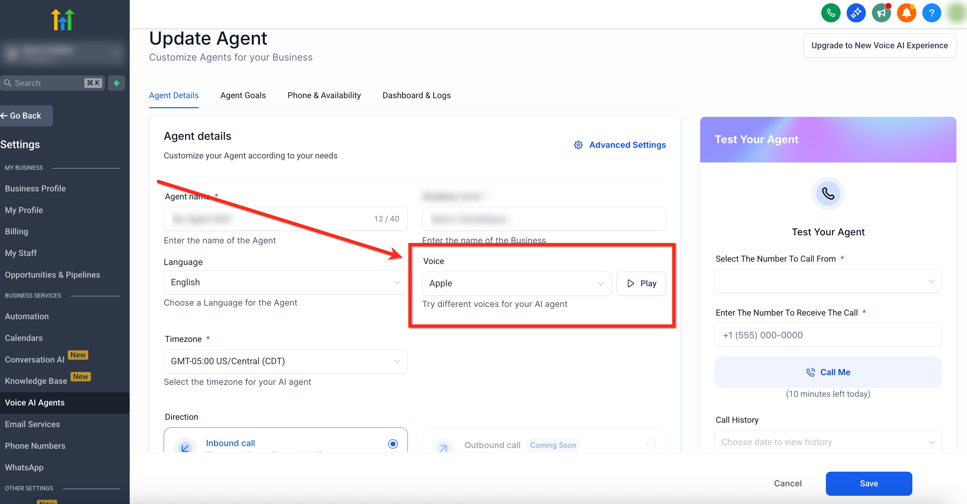The image size is (967, 504).
Task: Select the Outbound call radio button
Action: 651,444
